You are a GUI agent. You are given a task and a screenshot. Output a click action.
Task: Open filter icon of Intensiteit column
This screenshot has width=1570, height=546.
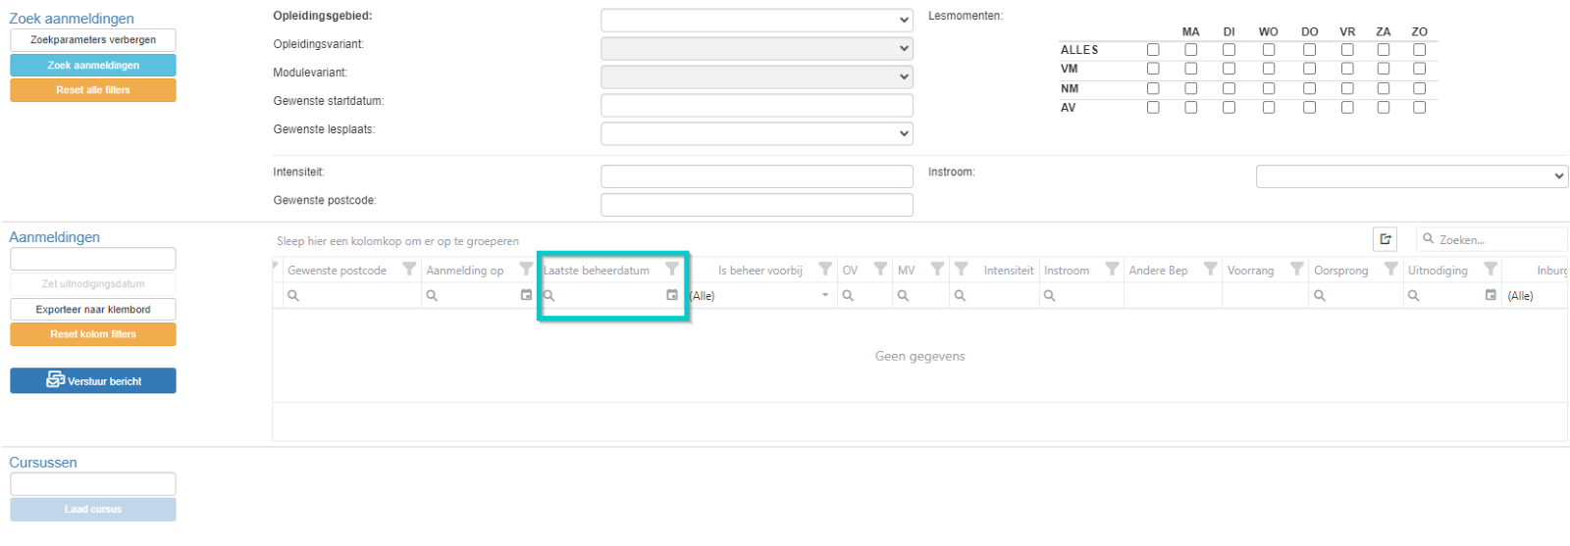click(962, 269)
